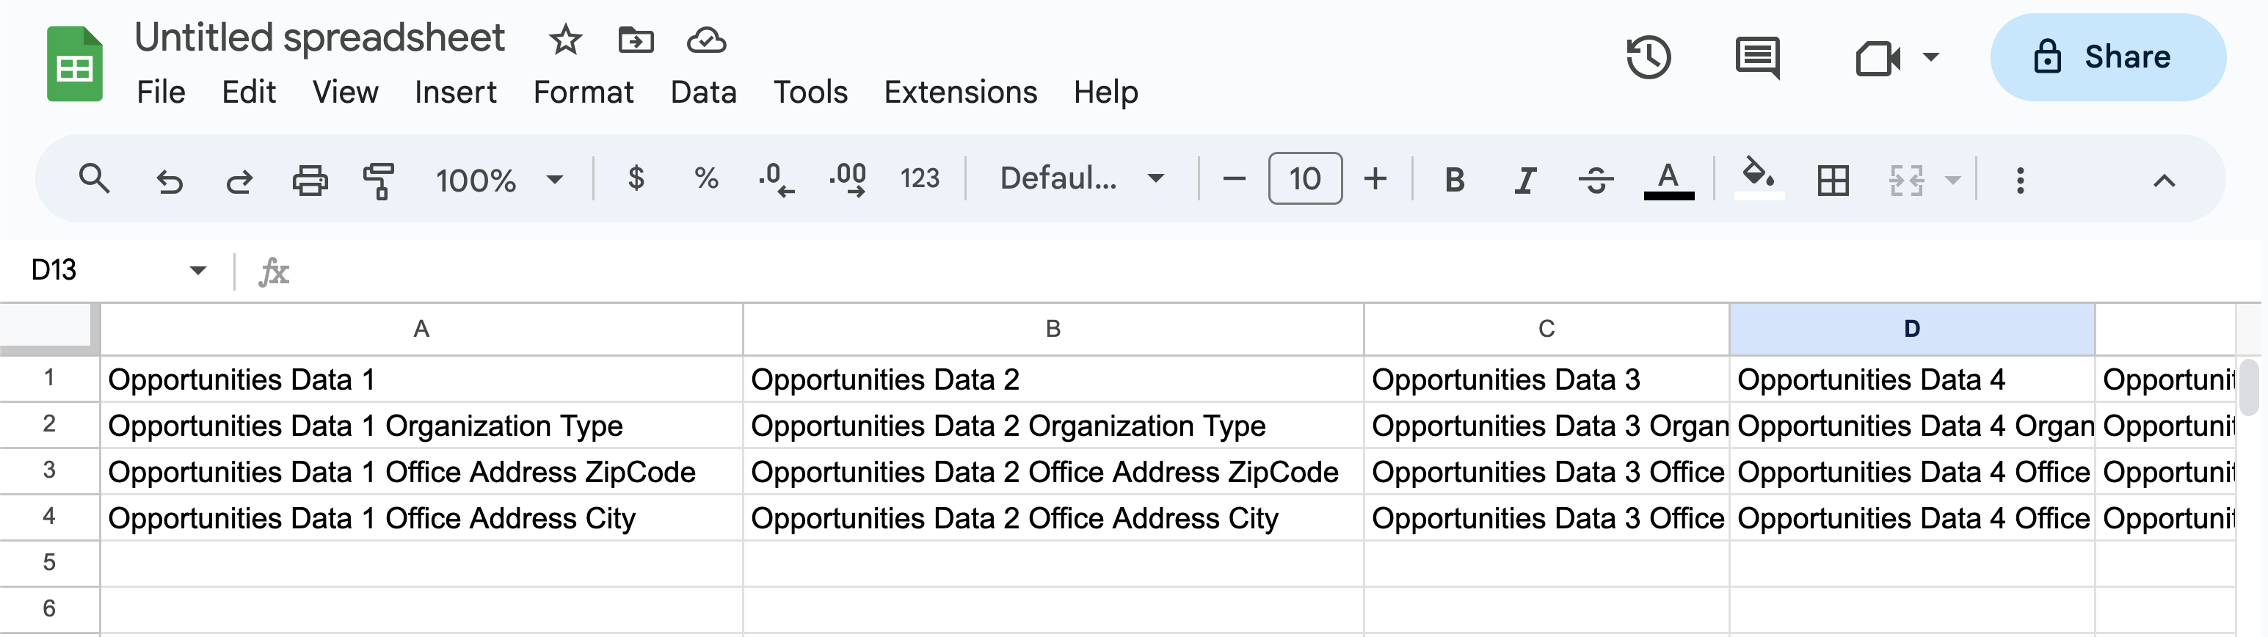Select cell A1 Opportunities Data 1
The image size is (2268, 637).
coord(422,379)
